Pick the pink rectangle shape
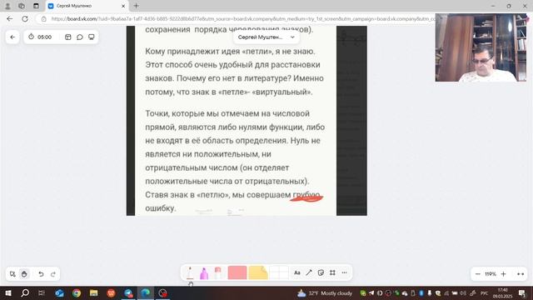Image resolution: width=533 pixels, height=300 pixels. click(237, 272)
